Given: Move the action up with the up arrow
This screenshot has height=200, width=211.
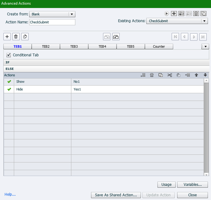Looking at the screenshot, I should point(196,75).
